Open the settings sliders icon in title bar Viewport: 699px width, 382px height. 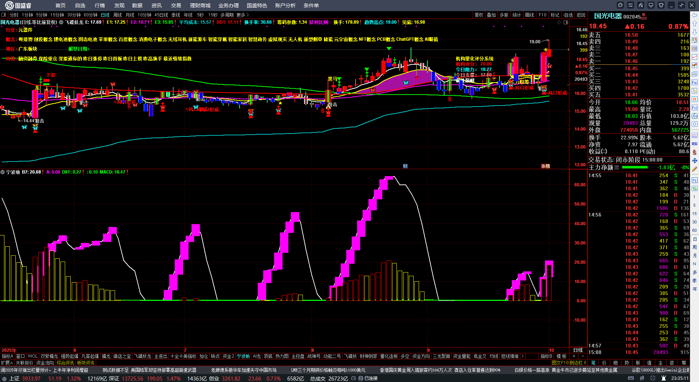[x=631, y=5]
